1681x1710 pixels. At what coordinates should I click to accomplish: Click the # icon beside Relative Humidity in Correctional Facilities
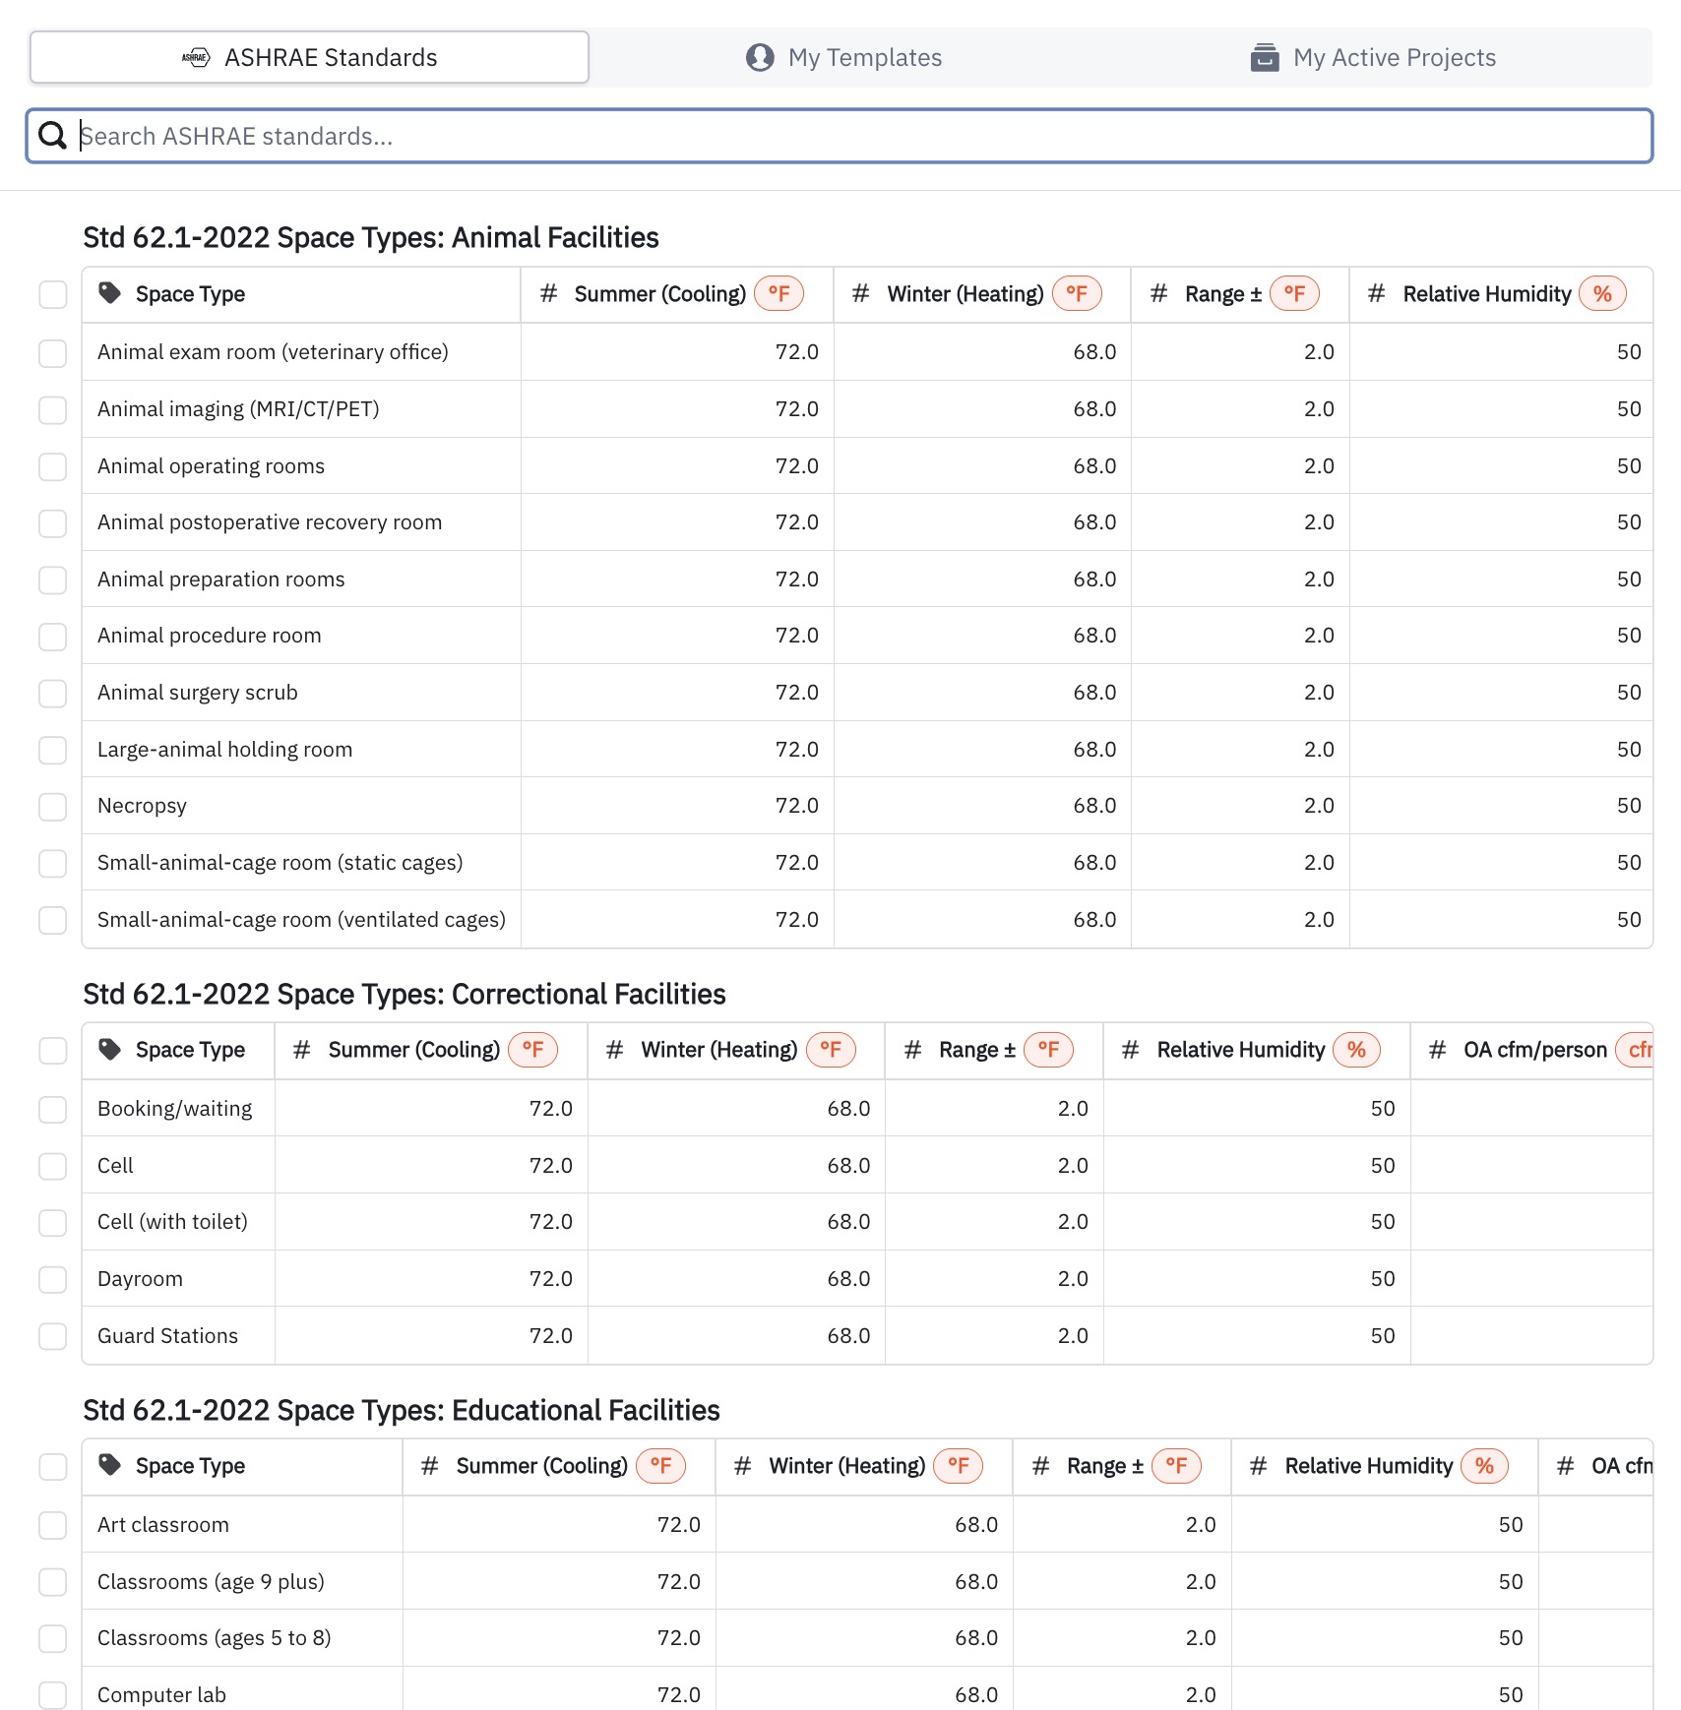(1131, 1050)
